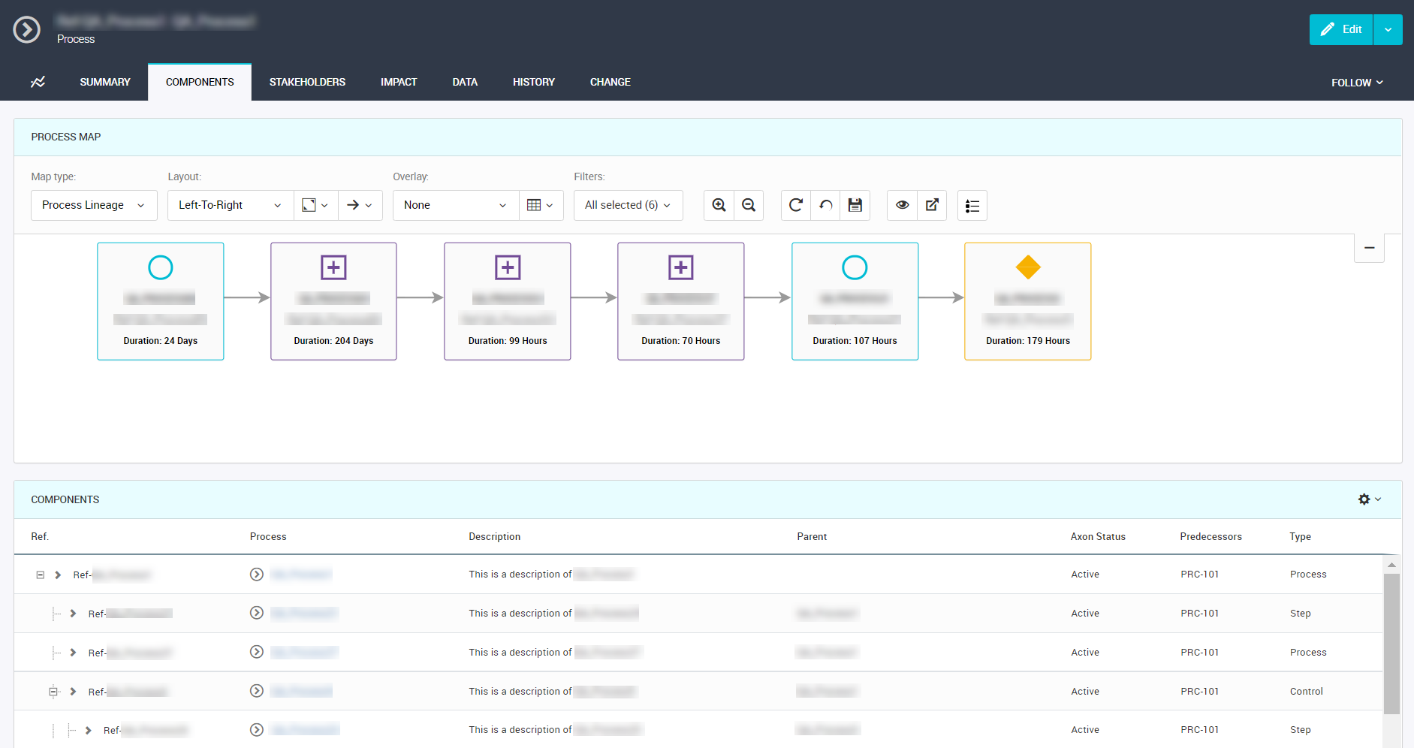Viewport: 1414px width, 748px height.
Task: Open the Left-To-Right layout dropdown
Action: (230, 205)
